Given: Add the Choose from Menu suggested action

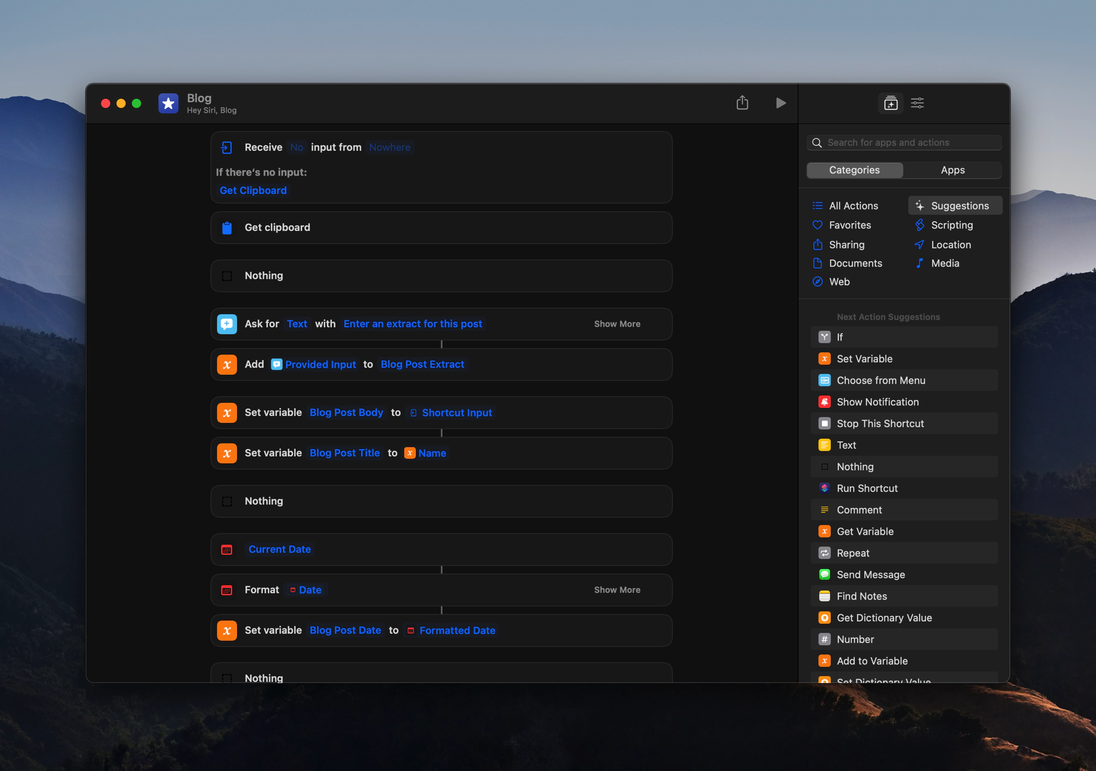Looking at the screenshot, I should tap(881, 380).
